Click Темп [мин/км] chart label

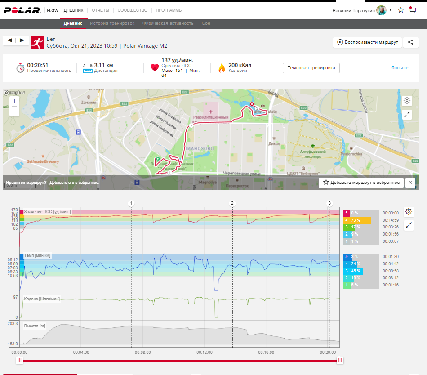[37, 255]
